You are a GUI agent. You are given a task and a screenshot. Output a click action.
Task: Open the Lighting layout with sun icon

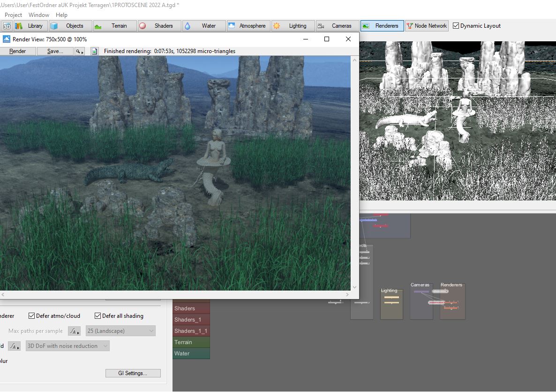292,26
